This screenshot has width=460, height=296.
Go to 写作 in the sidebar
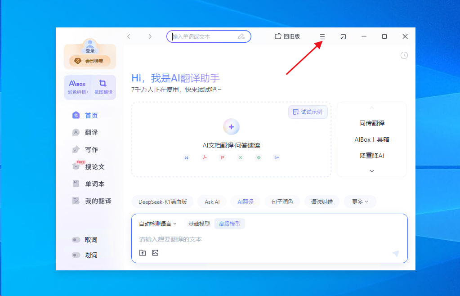click(x=91, y=150)
